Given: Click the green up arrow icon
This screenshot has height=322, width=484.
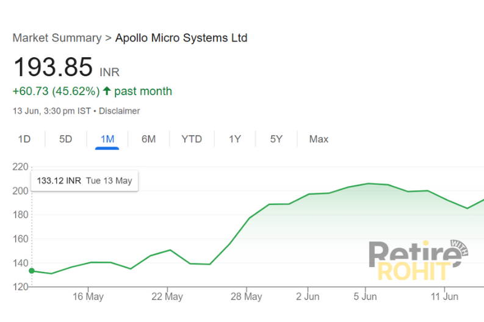Looking at the screenshot, I should pos(107,91).
